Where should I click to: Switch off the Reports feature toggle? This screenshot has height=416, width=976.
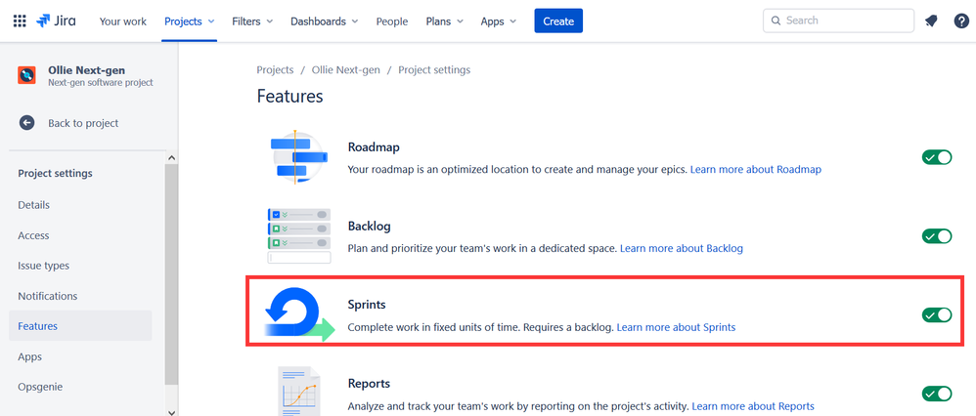pos(937,394)
